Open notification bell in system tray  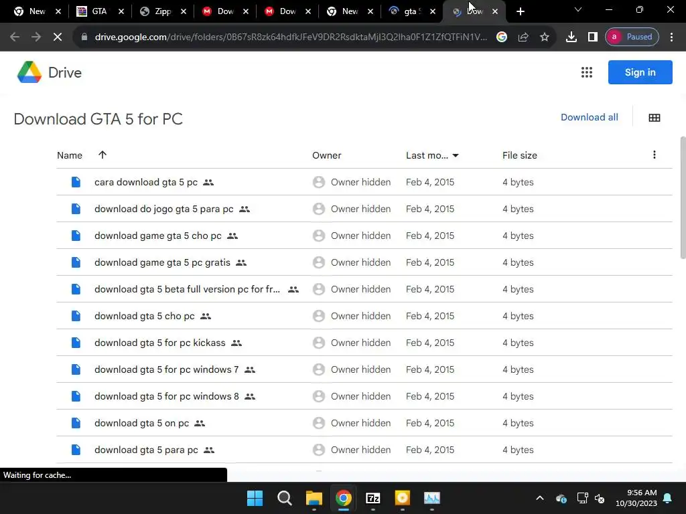668,498
